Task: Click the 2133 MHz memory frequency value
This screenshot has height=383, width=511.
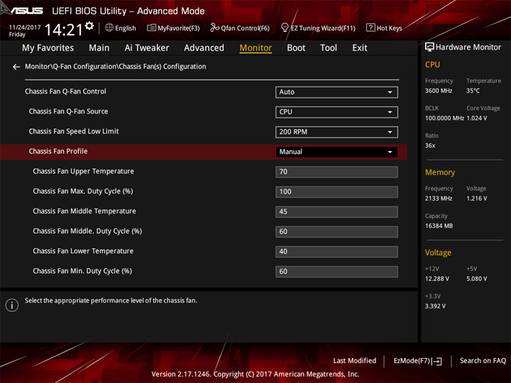Action: (x=439, y=199)
